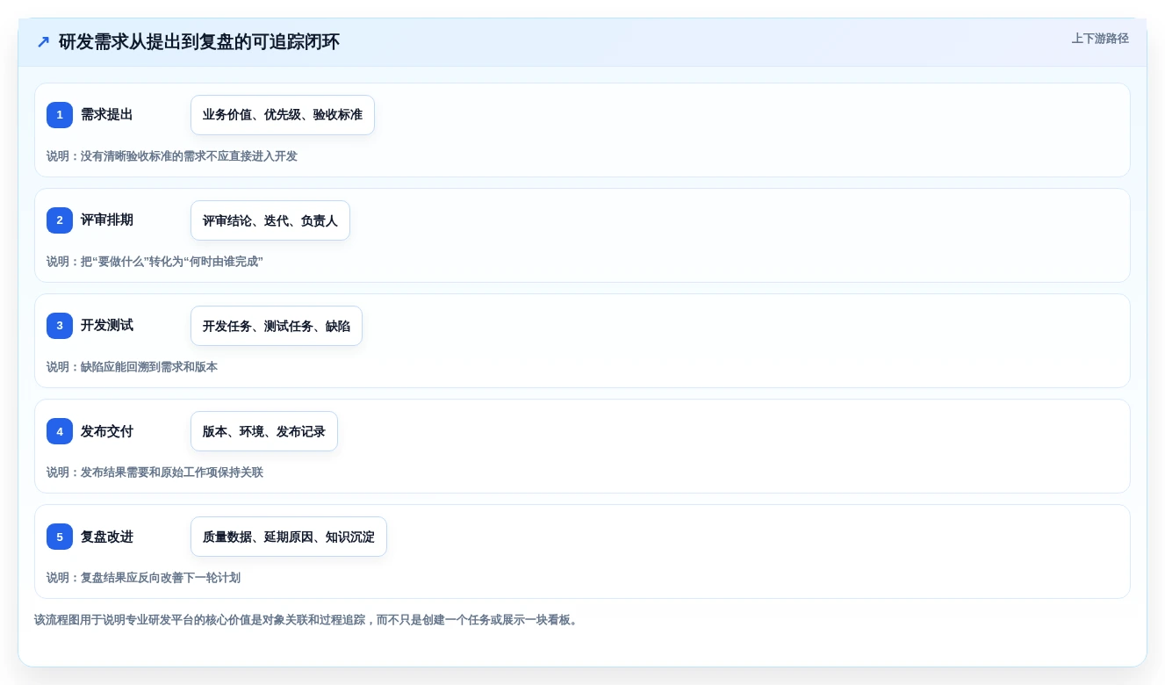Image resolution: width=1165 pixels, height=685 pixels.
Task: Click the note 没有清晰验收标准的需求不应直接进入开发
Action: point(172,156)
